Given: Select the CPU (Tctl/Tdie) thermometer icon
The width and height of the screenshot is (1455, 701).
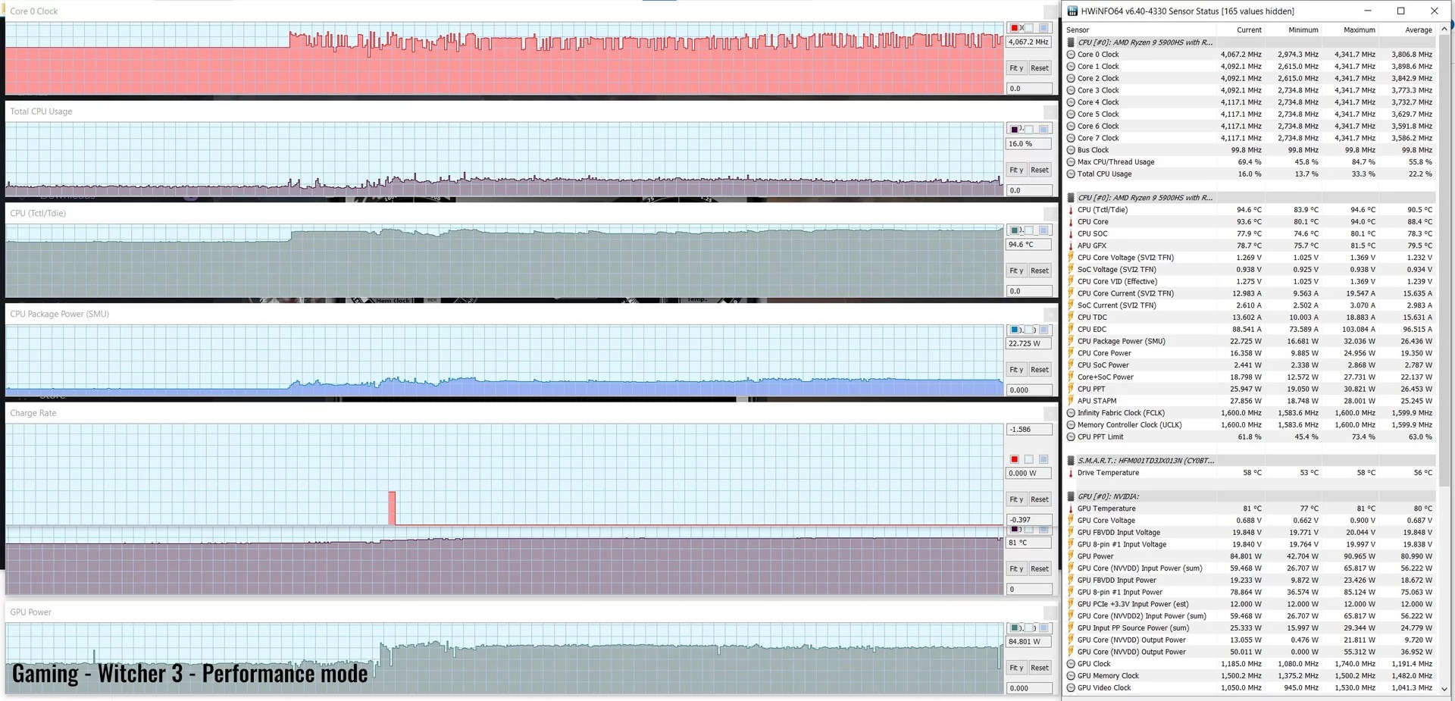Looking at the screenshot, I should click(1071, 210).
